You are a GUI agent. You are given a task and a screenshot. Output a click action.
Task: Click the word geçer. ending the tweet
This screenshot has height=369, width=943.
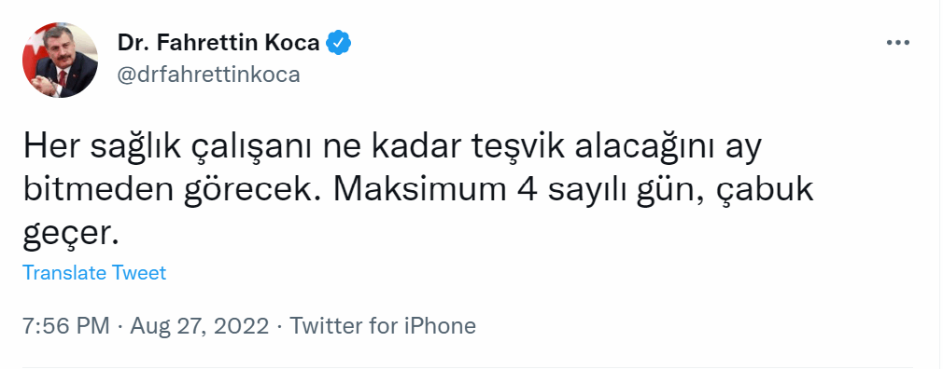(x=68, y=235)
